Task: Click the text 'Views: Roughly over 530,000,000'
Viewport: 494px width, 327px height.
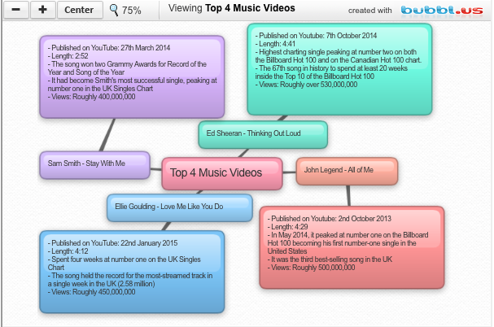Action: [x=306, y=85]
